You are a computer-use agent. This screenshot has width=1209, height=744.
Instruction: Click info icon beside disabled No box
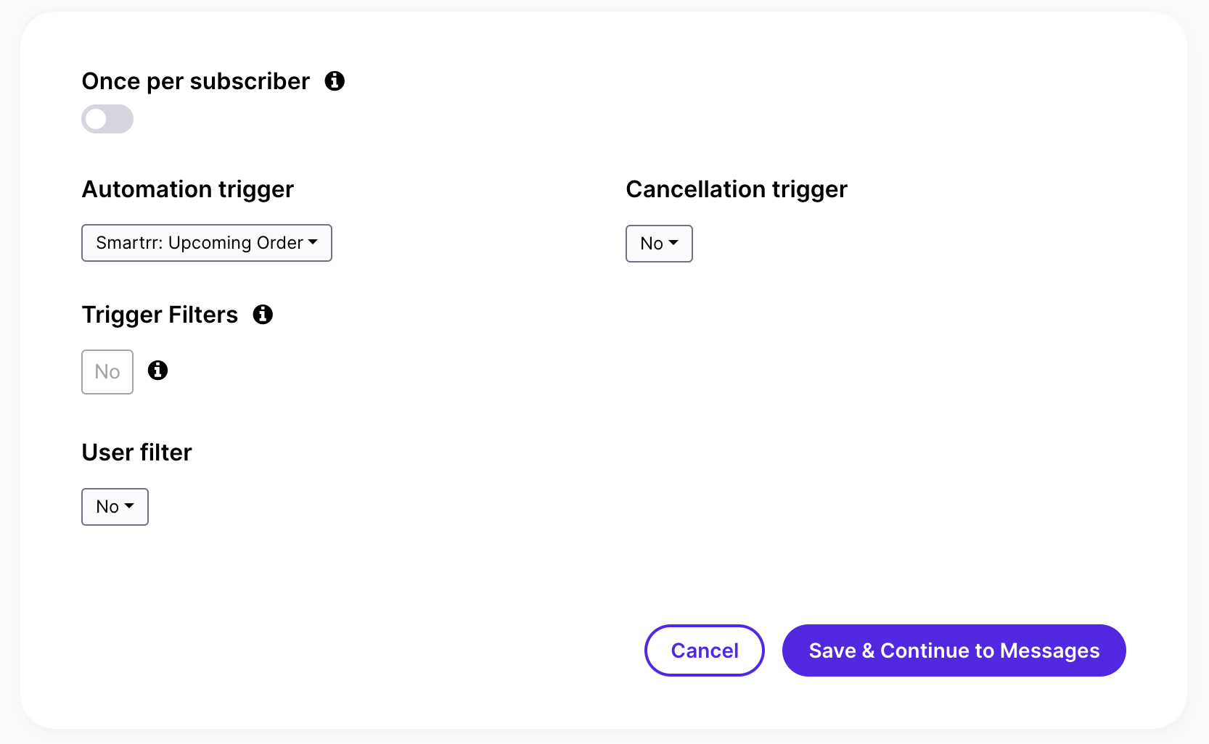pyautogui.click(x=157, y=371)
